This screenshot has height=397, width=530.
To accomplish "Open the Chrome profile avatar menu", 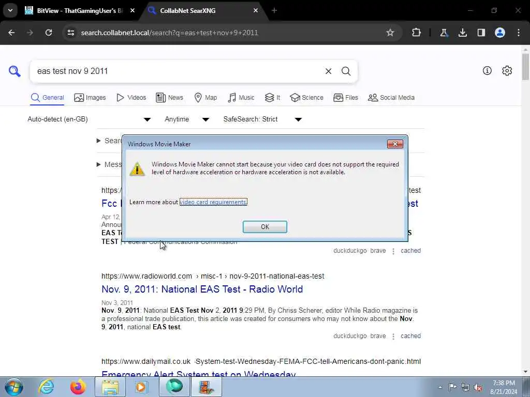I will click(x=500, y=33).
